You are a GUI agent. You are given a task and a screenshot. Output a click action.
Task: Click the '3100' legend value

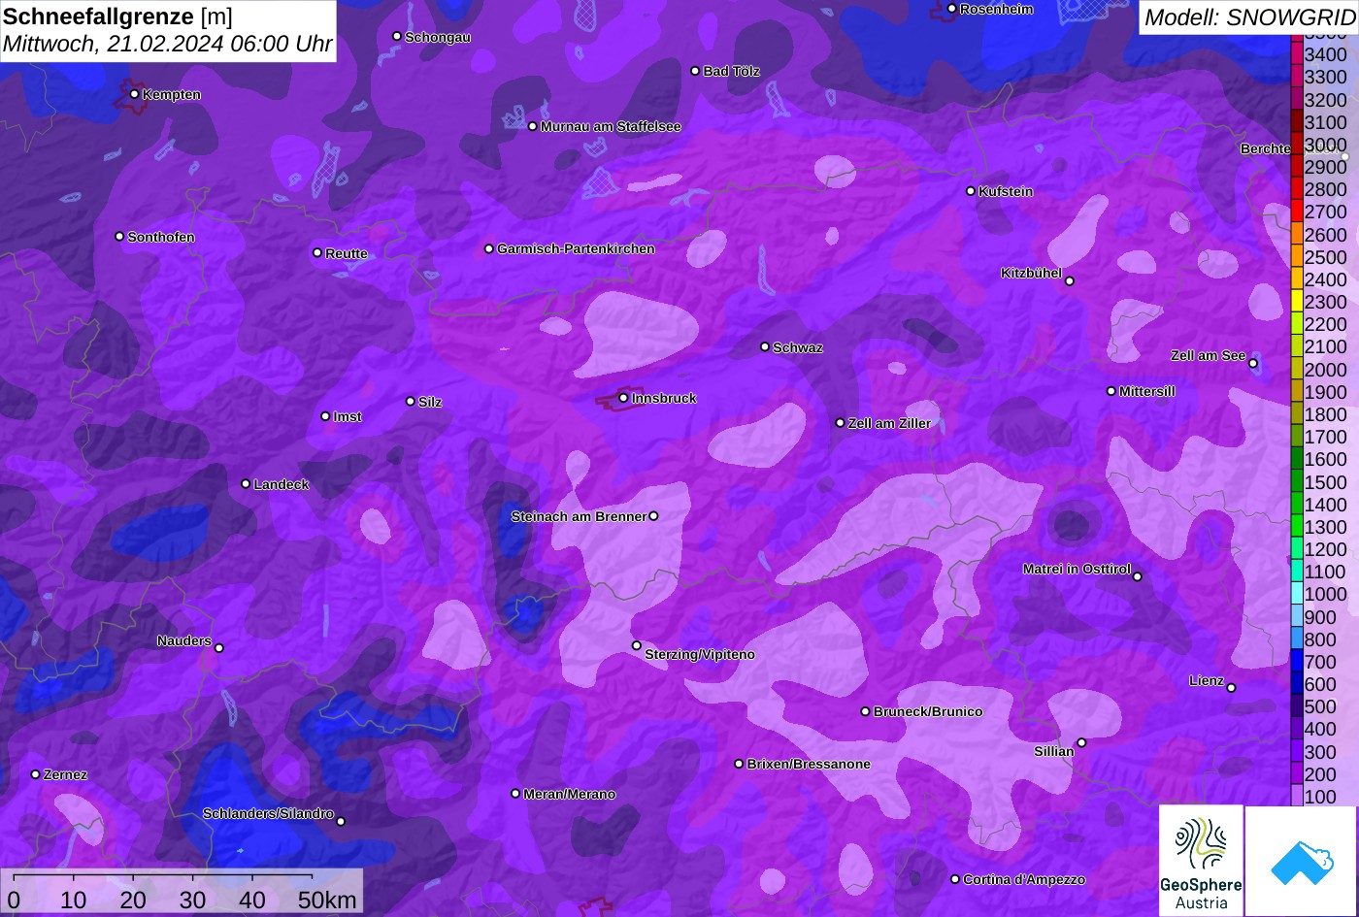coord(1325,122)
